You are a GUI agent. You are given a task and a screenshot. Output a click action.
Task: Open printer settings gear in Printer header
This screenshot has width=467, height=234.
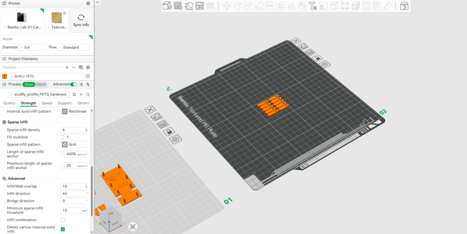click(x=88, y=3)
